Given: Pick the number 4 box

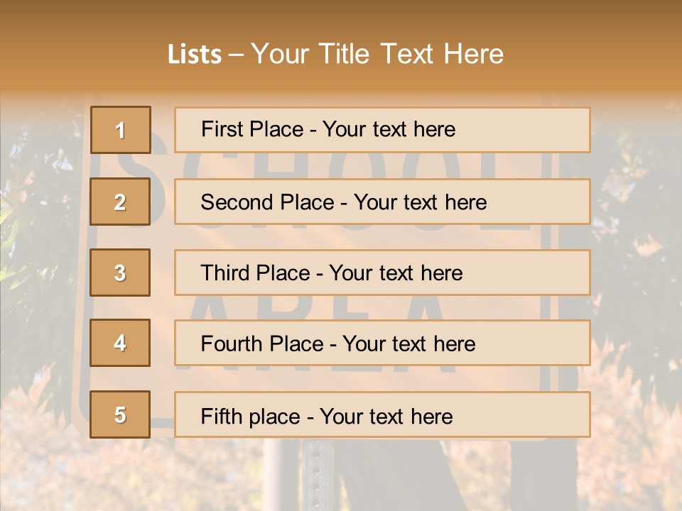Looking at the screenshot, I should tap(121, 343).
